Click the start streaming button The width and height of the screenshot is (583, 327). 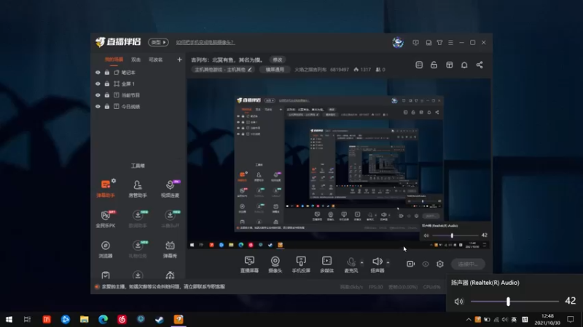(x=468, y=264)
